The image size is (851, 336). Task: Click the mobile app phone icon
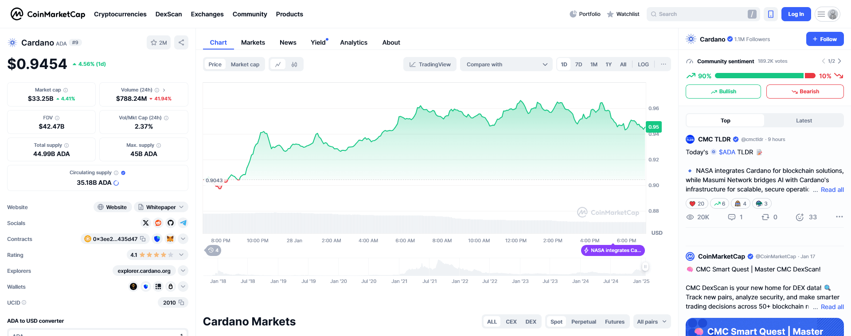click(x=771, y=14)
